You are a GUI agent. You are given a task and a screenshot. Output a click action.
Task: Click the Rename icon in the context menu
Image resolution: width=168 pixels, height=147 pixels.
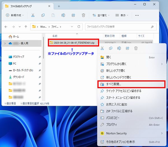pos(119,48)
